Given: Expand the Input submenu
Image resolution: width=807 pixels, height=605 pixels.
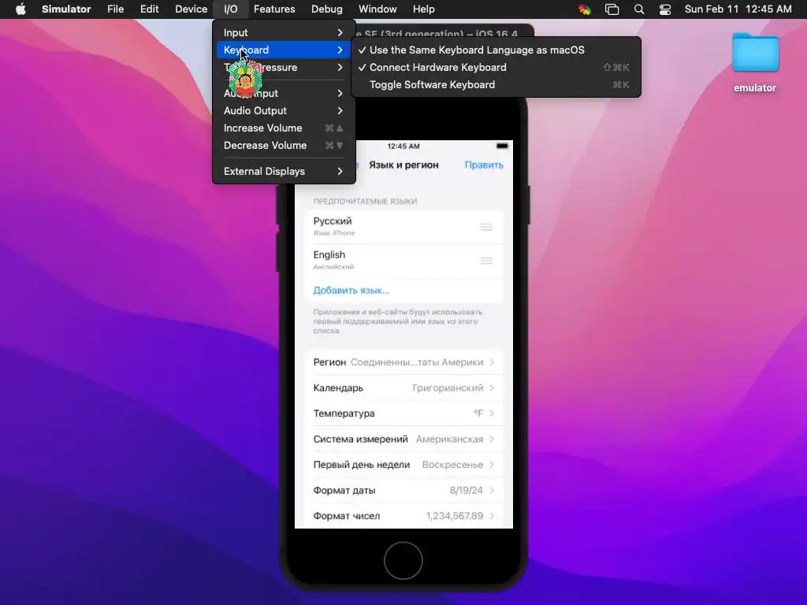Looking at the screenshot, I should (284, 32).
